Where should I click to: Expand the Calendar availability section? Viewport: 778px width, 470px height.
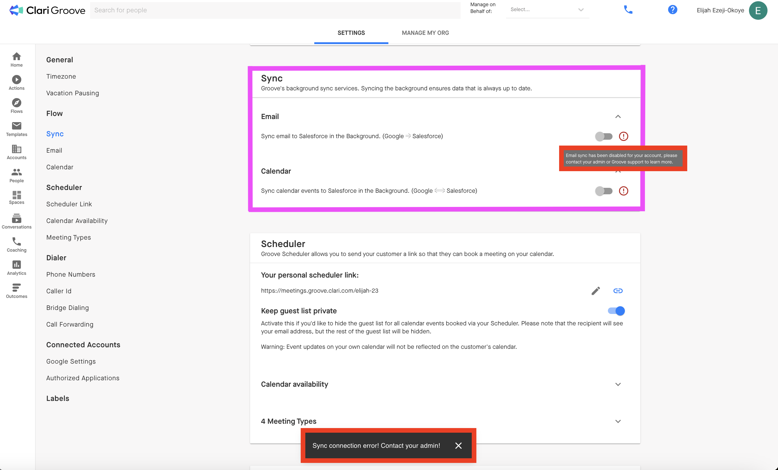point(618,384)
